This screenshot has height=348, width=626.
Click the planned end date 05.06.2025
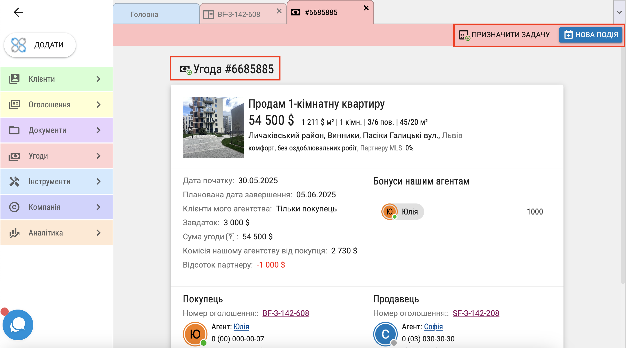click(316, 195)
